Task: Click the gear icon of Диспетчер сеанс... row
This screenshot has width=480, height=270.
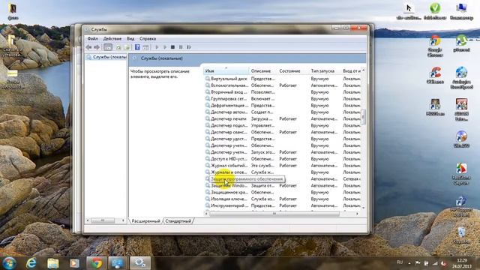Action: [208, 132]
